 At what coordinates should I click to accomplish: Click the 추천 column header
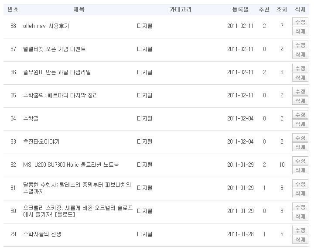264,9
